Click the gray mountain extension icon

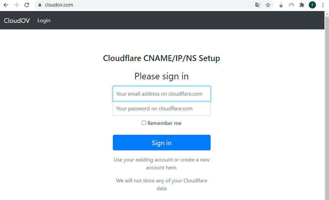point(292,5)
